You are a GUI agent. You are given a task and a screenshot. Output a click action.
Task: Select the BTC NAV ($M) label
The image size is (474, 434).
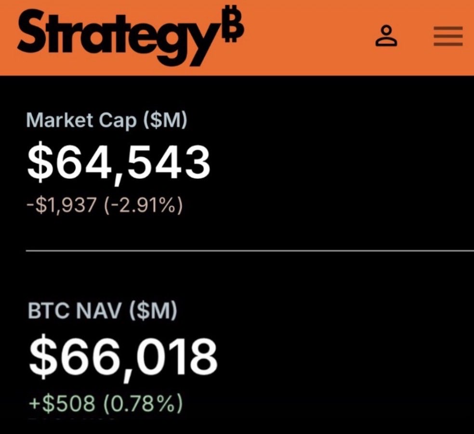tap(102, 312)
